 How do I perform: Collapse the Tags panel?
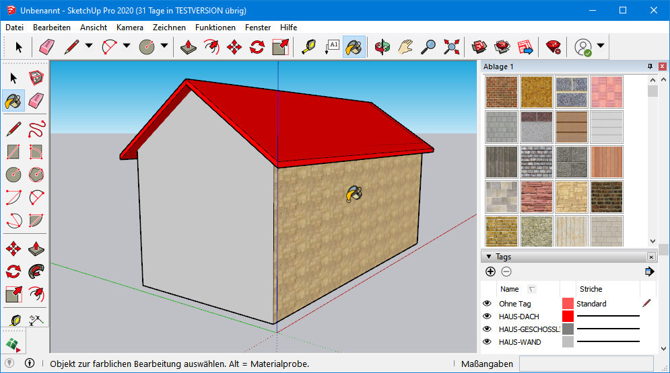pyautogui.click(x=489, y=257)
